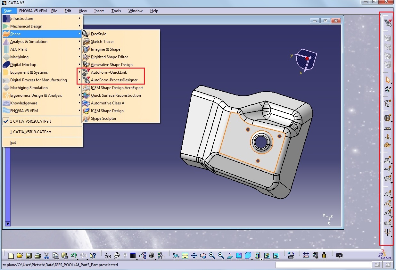Open the Tools menu
The width and height of the screenshot is (396, 270).
pos(116,11)
